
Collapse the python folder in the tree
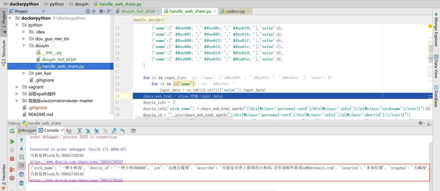[17, 25]
